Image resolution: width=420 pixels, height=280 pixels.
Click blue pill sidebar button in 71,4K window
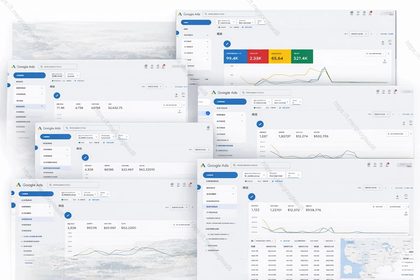[30, 75]
